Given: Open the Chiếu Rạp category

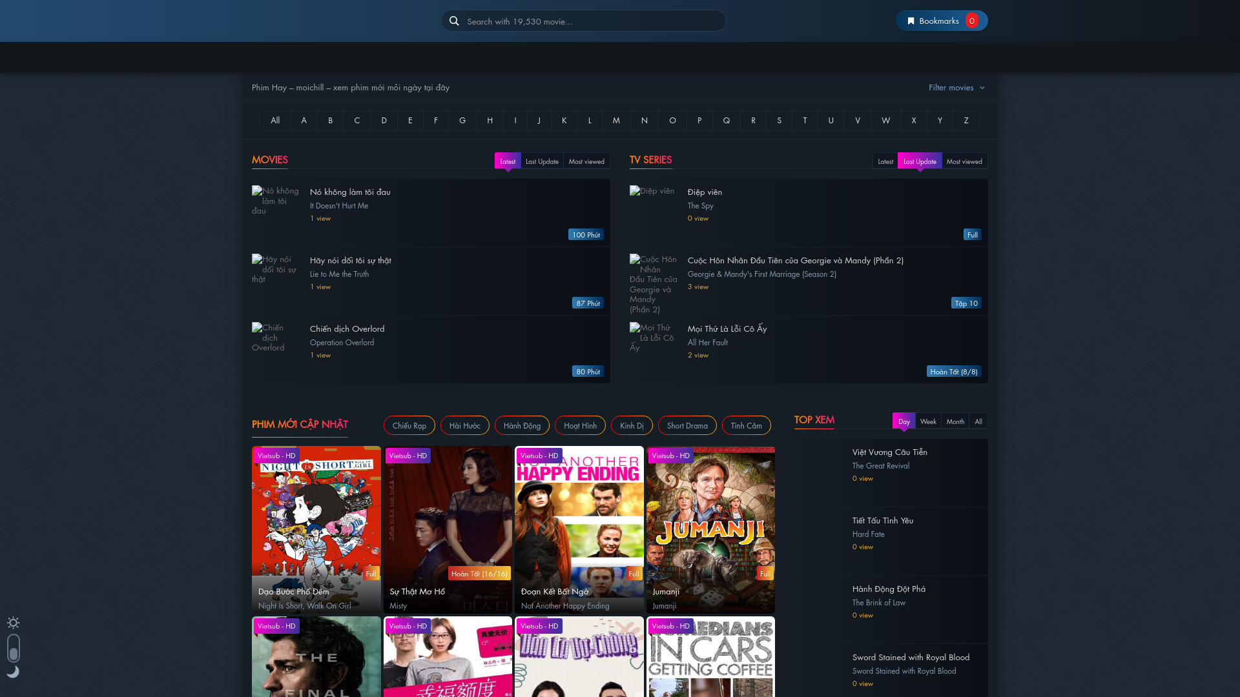Looking at the screenshot, I should [409, 425].
